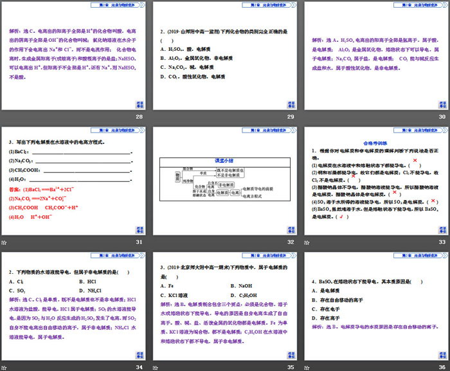This screenshot has width=450, height=371.
Task: Select slide 29 thumbnail with question 2
Action: point(225,56)
